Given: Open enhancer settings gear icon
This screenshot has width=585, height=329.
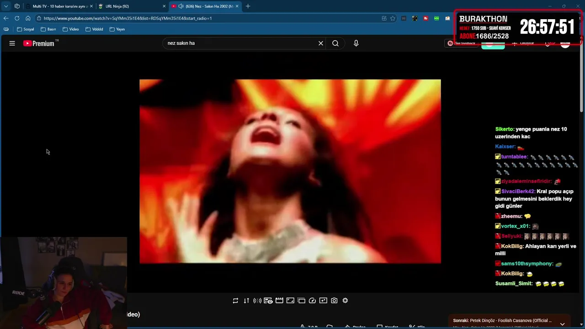Looking at the screenshot, I should [x=345, y=301].
